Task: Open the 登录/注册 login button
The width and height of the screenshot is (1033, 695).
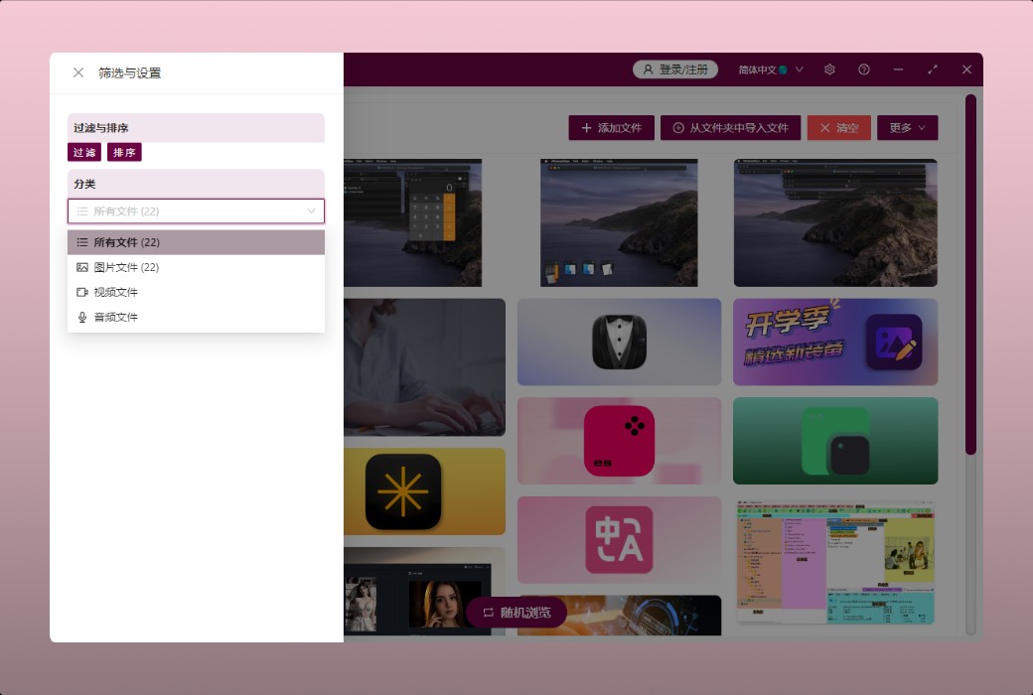Action: tap(675, 69)
